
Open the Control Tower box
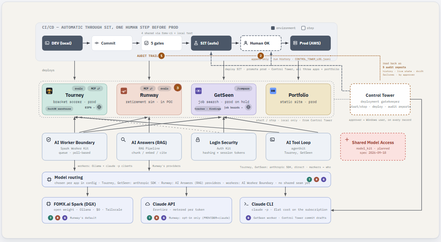coord(380,100)
